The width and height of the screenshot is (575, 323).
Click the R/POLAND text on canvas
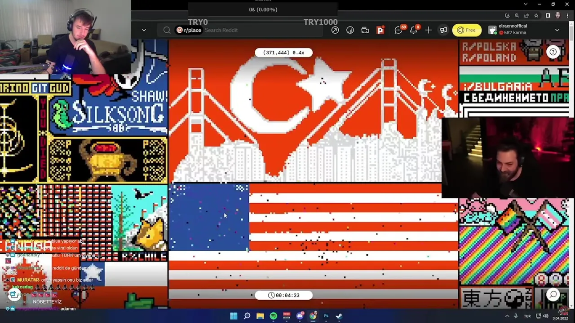pos(488,58)
